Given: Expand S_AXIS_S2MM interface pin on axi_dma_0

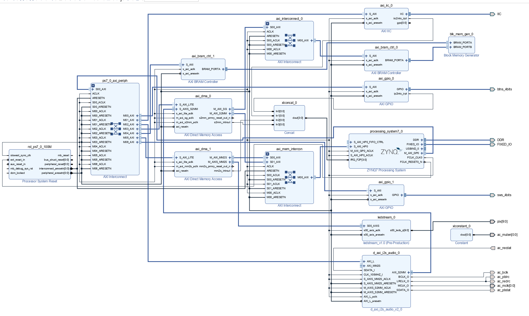Looking at the screenshot, I should point(177,109).
